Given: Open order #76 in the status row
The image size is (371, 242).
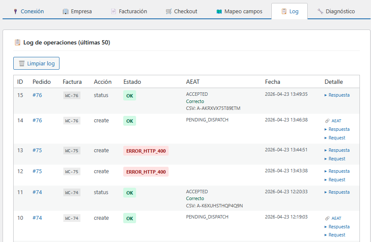Looking at the screenshot, I should (37, 95).
